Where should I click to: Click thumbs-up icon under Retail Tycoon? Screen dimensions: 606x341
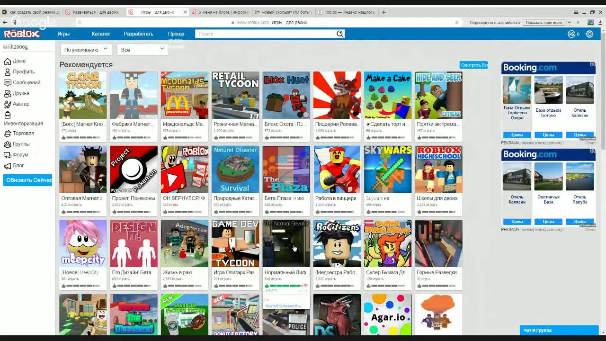(x=216, y=137)
